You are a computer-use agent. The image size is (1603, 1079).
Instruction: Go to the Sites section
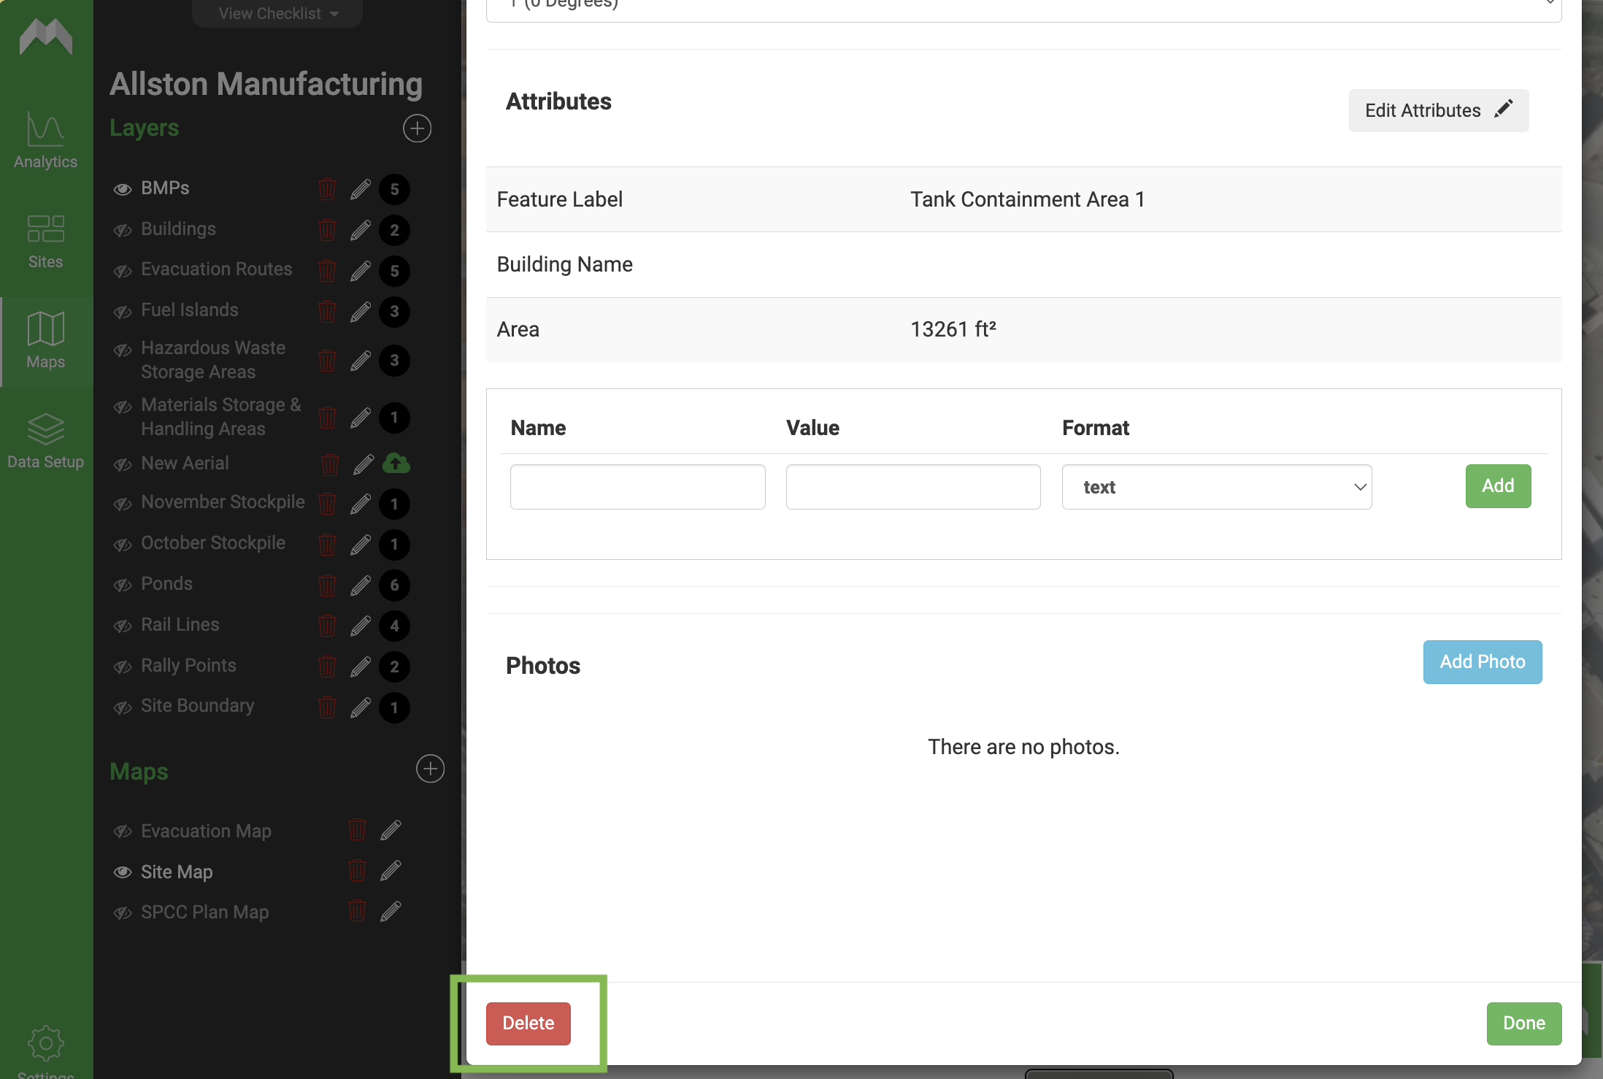(x=45, y=242)
